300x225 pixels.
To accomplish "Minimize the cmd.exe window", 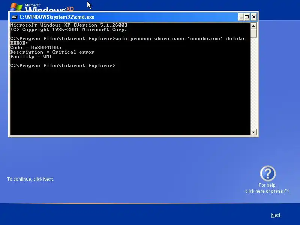I will [241, 17].
